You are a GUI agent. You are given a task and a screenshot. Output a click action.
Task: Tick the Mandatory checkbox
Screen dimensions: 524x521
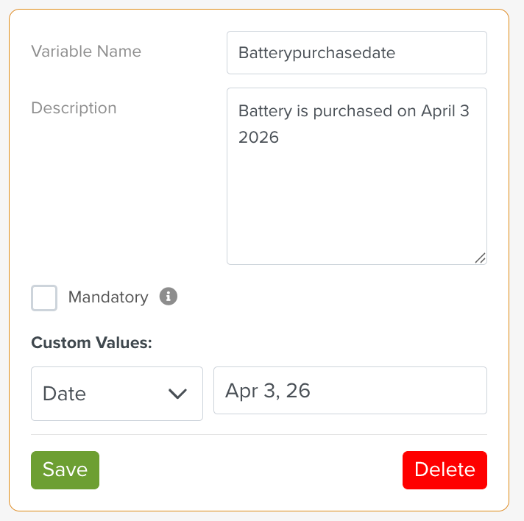pyautogui.click(x=44, y=298)
